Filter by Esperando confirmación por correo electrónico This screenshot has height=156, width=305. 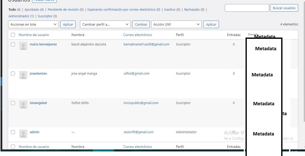121,10
